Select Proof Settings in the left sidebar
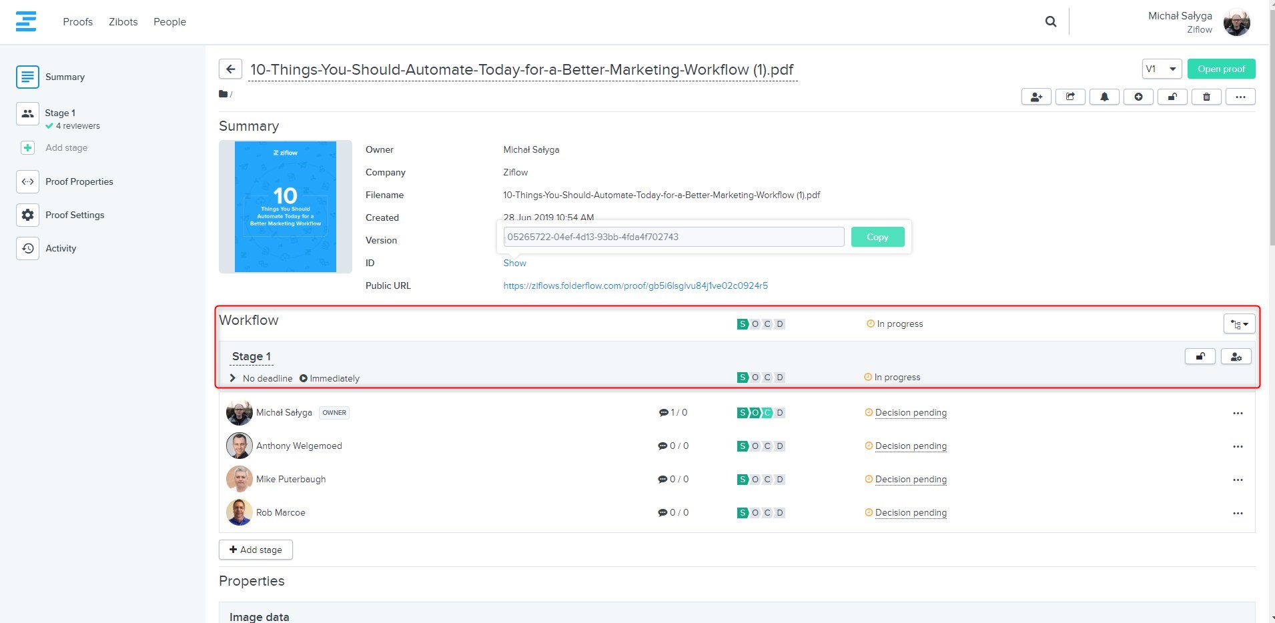This screenshot has width=1275, height=623. (75, 215)
